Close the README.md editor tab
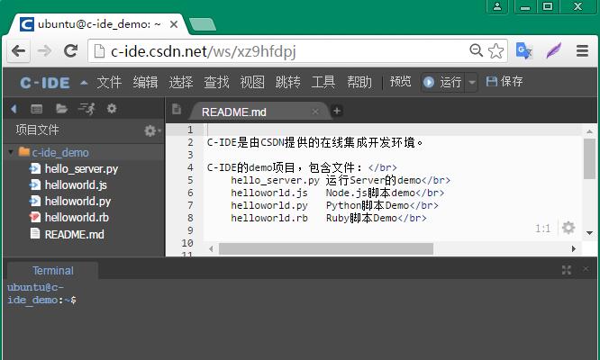600x360 pixels. point(315,112)
